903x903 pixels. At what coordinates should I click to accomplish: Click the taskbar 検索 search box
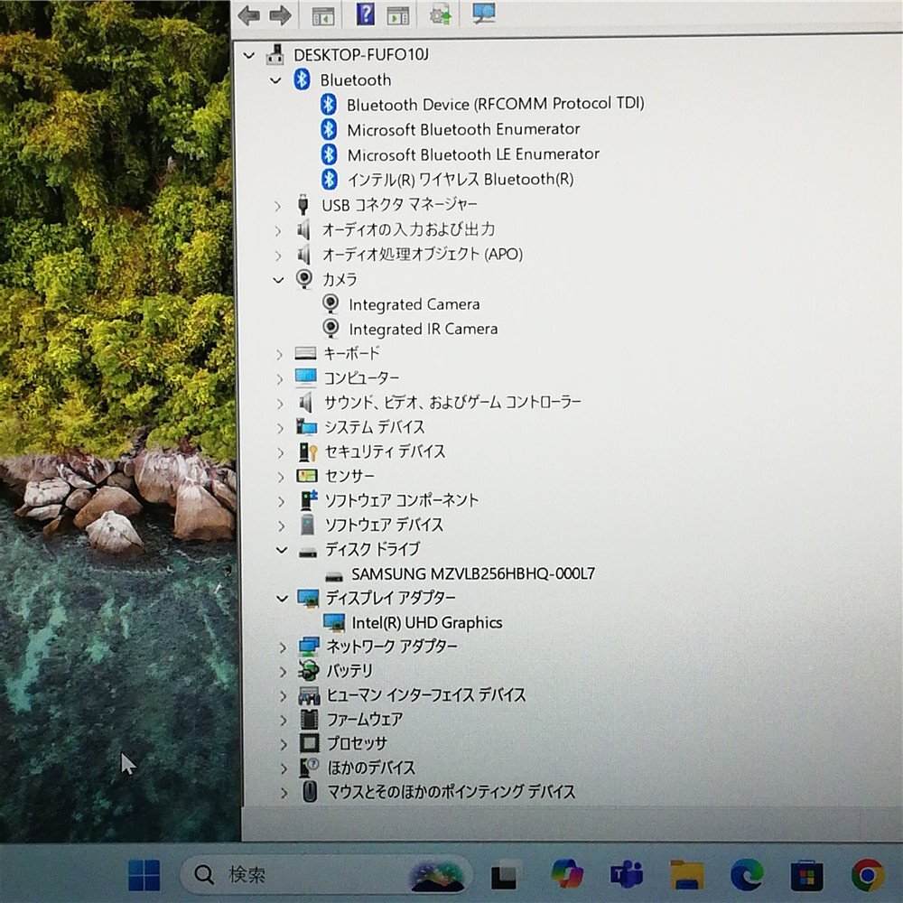click(x=325, y=874)
